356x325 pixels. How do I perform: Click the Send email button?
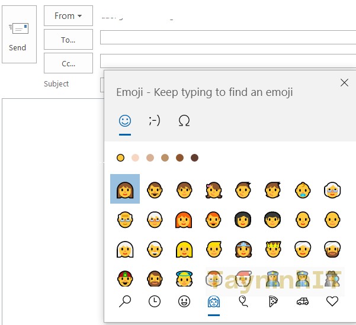tap(19, 34)
